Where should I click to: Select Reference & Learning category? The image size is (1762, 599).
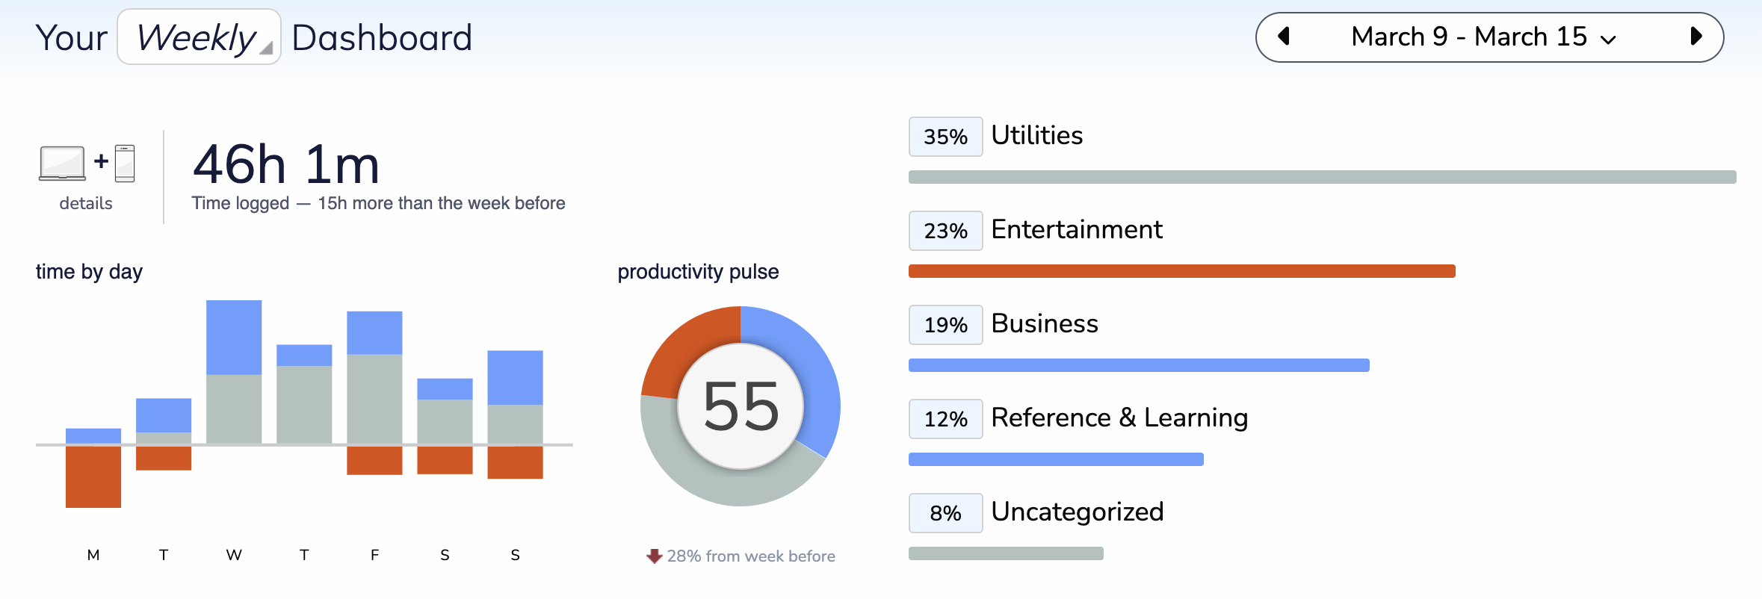1119,418
